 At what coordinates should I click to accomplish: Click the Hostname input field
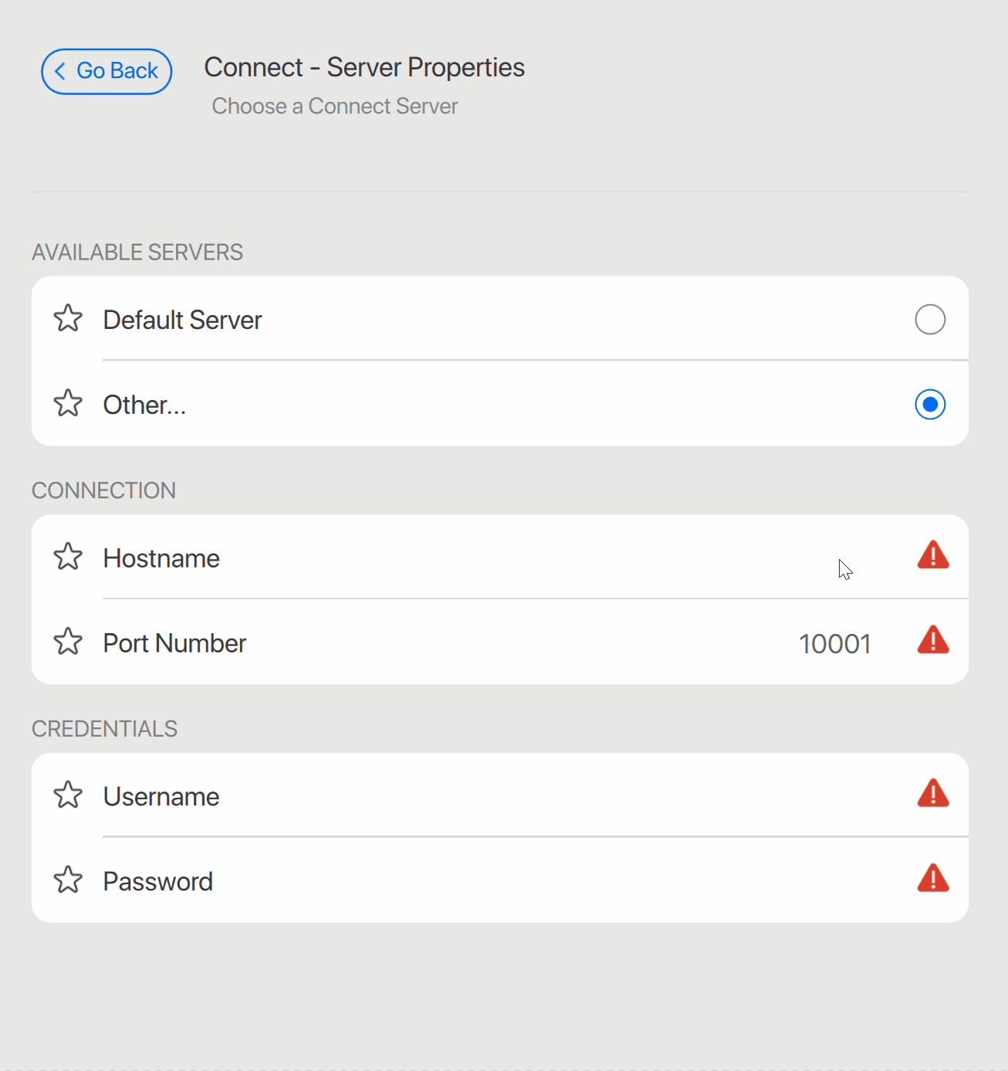click(x=540, y=558)
